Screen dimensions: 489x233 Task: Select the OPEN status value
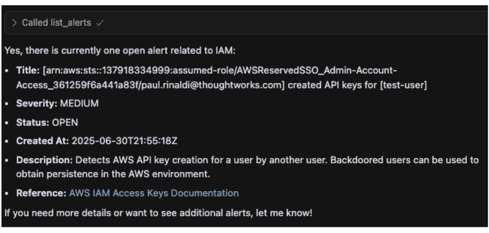(x=65, y=122)
